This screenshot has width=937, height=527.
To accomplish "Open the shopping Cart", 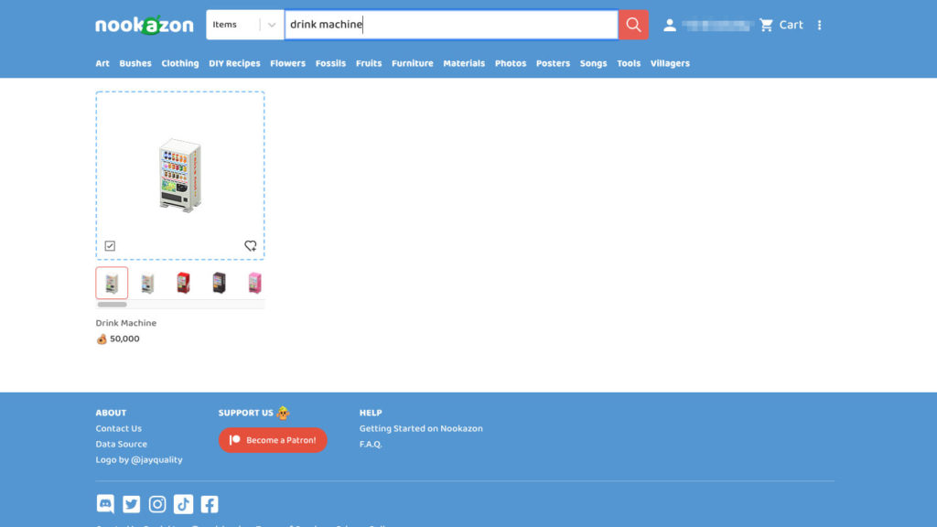I will (x=781, y=25).
